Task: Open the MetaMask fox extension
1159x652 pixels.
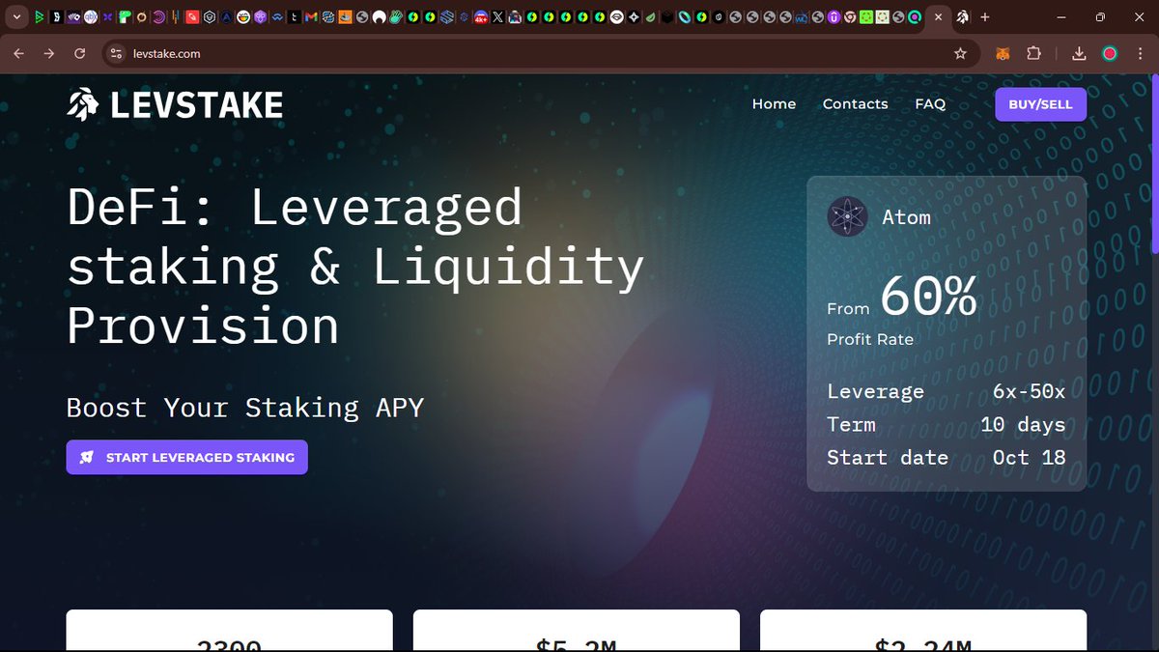Action: coord(1004,54)
